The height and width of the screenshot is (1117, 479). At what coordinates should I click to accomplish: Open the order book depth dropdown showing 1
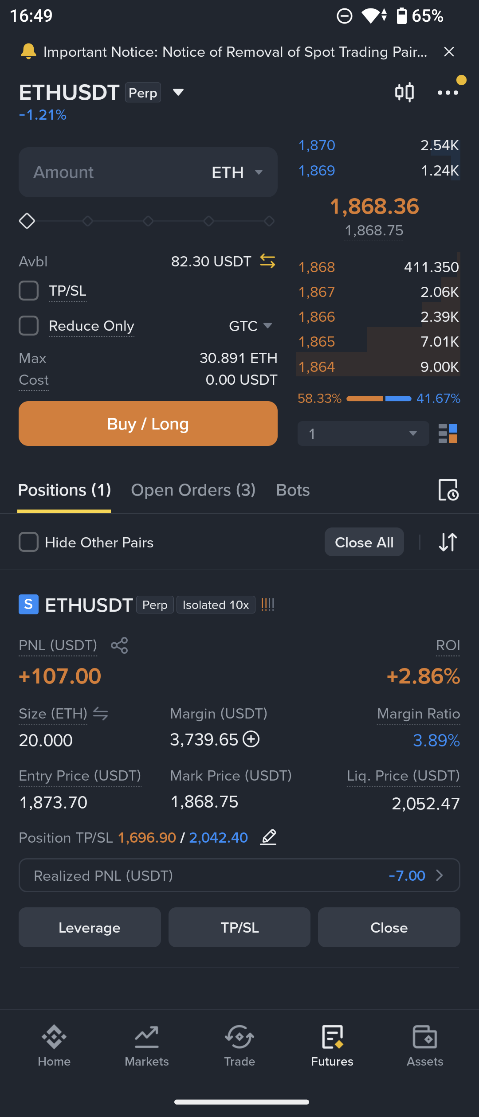tap(363, 434)
